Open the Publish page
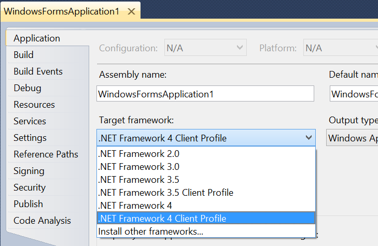The image size is (378, 246). (47, 204)
